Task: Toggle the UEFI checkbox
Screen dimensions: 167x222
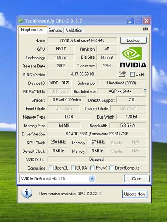Action: point(132,74)
